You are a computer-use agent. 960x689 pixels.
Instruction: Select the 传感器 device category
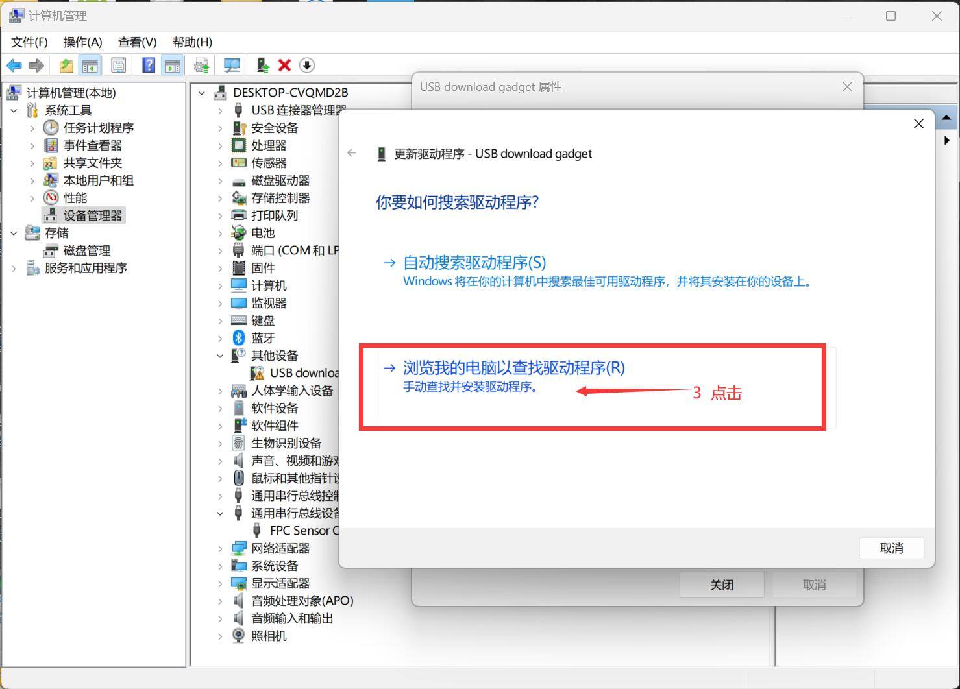[269, 163]
